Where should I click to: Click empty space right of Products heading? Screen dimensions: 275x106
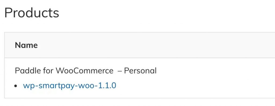click(167, 13)
